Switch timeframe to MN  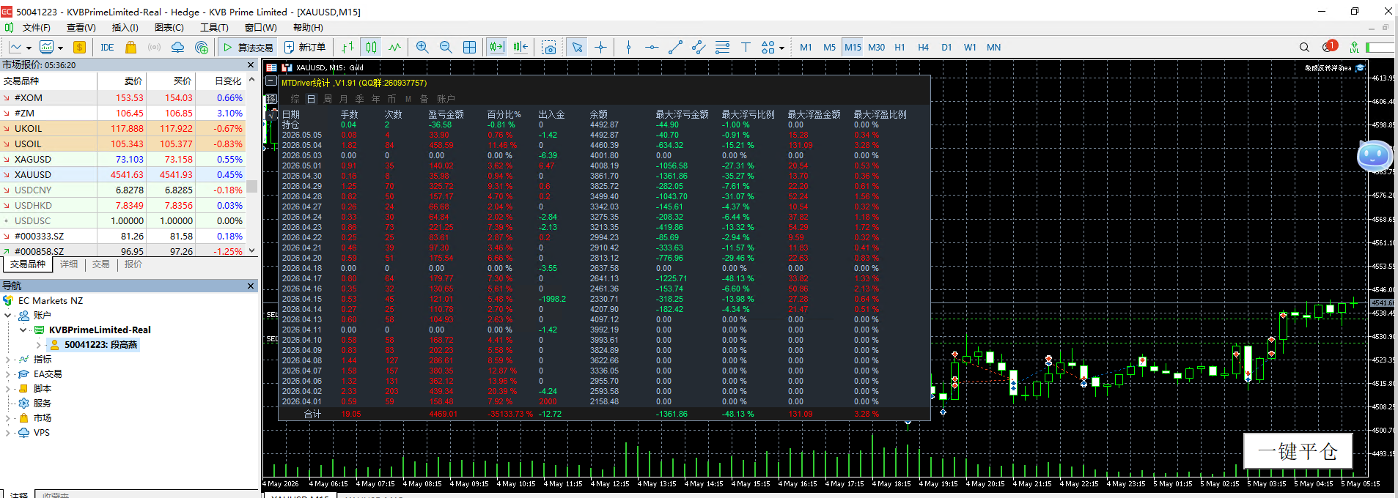[993, 47]
